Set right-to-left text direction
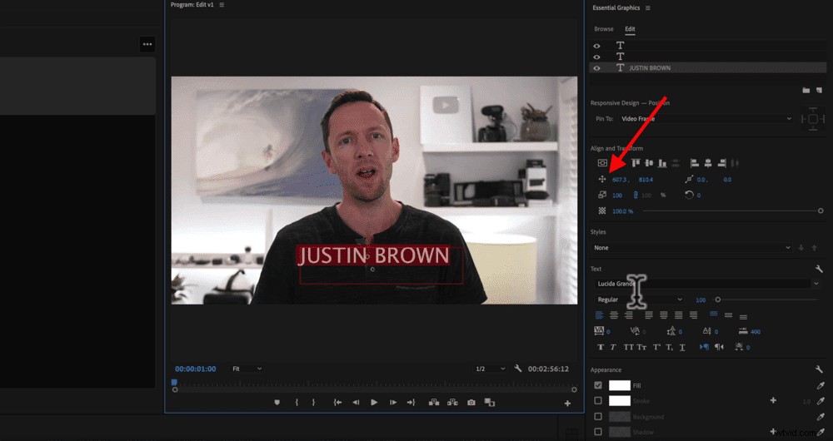Viewport: 833px width, 441px height. click(x=719, y=347)
